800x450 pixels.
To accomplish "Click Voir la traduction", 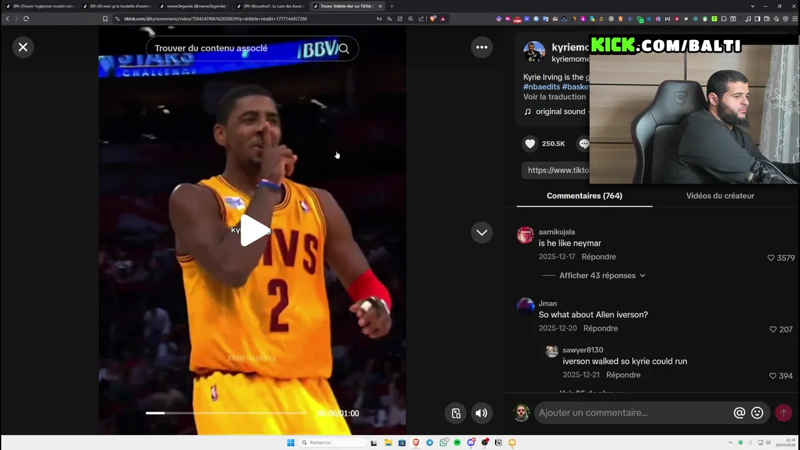I will 554,97.
